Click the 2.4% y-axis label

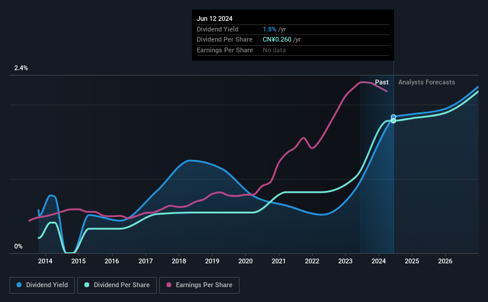point(21,68)
